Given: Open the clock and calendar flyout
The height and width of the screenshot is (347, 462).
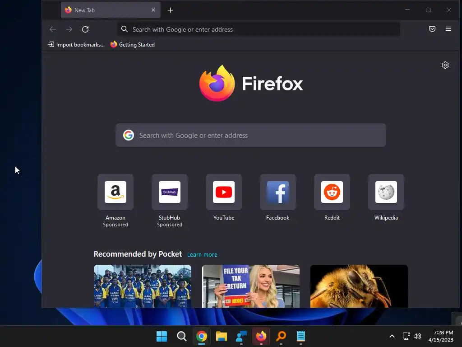Looking at the screenshot, I should 441,336.
